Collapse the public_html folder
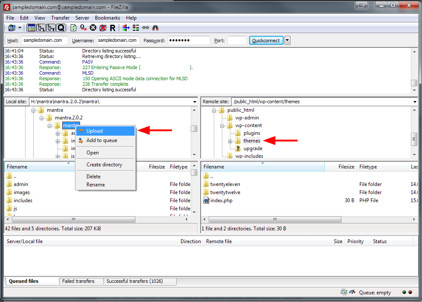This screenshot has height=302, width=422. [214, 110]
